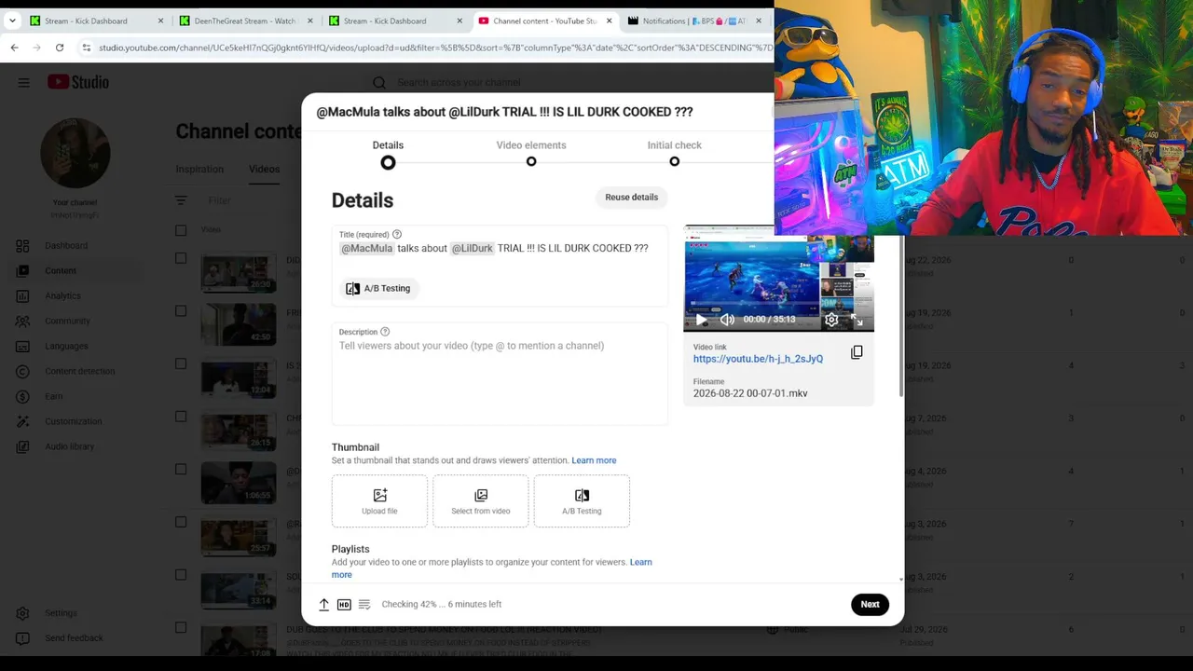Click the Description help question mark icon
This screenshot has width=1193, height=671.
coord(385,332)
